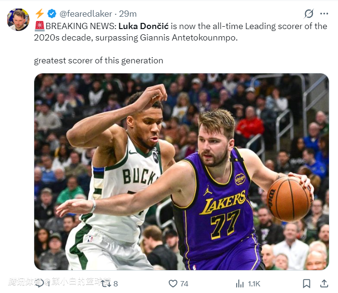Click the repost count number 8
The image size is (338, 293).
116,283
